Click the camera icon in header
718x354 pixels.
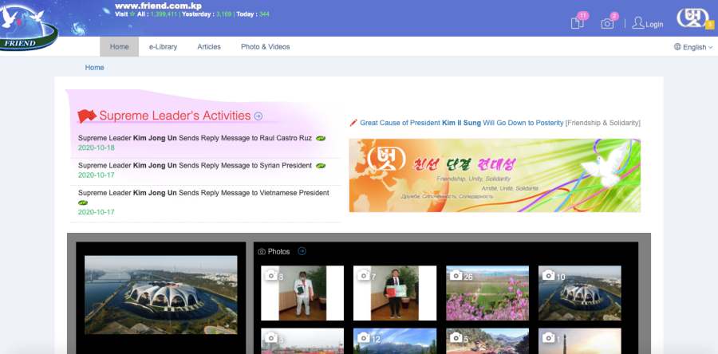tap(608, 23)
